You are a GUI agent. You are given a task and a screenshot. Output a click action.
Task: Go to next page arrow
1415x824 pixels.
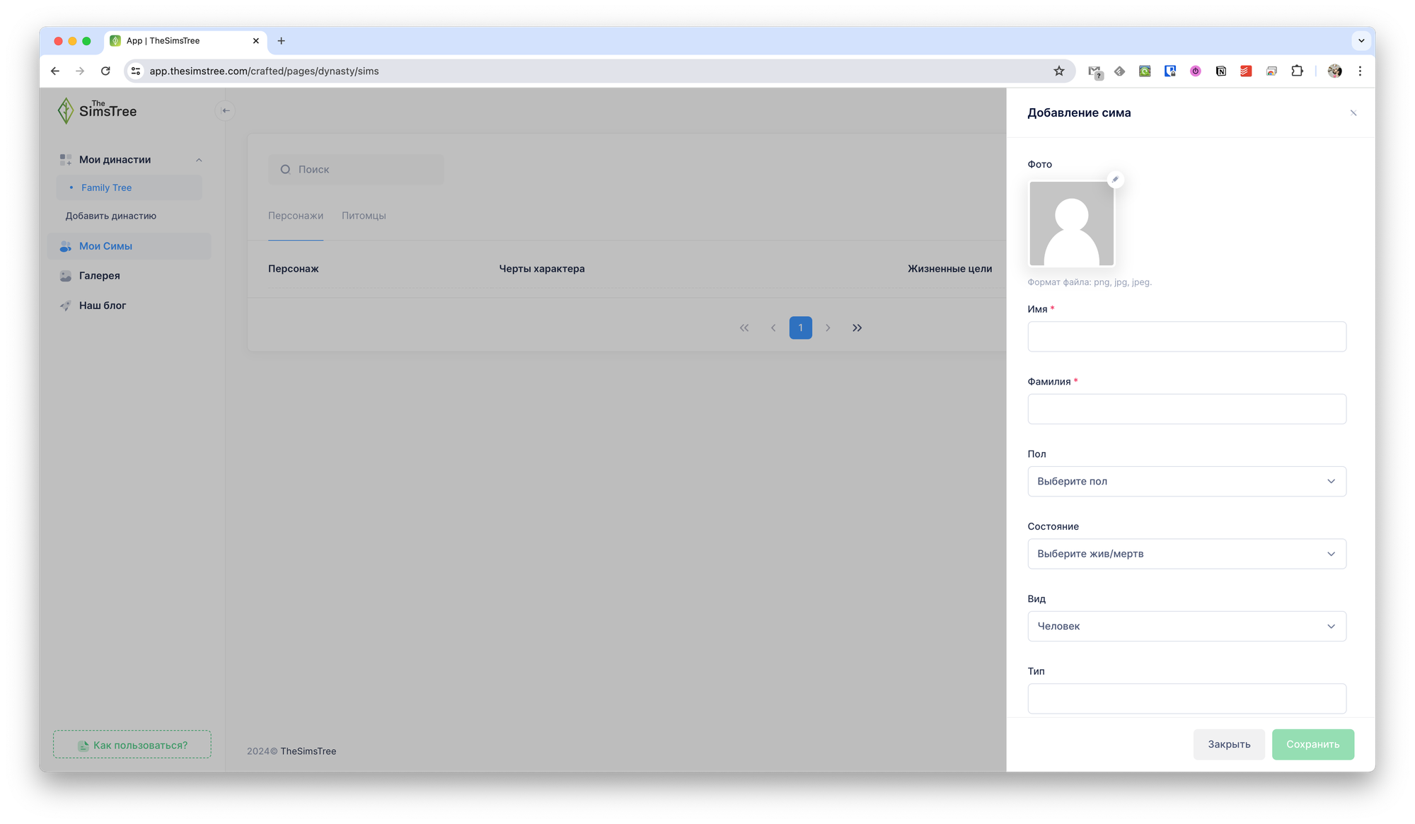pyautogui.click(x=828, y=327)
